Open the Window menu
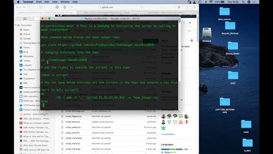This screenshot has width=273, height=154. coord(65,2)
